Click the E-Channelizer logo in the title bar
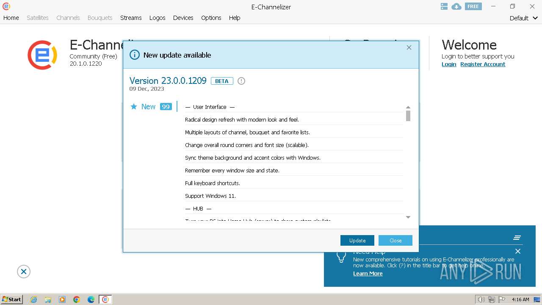542x305 pixels. (x=6, y=6)
